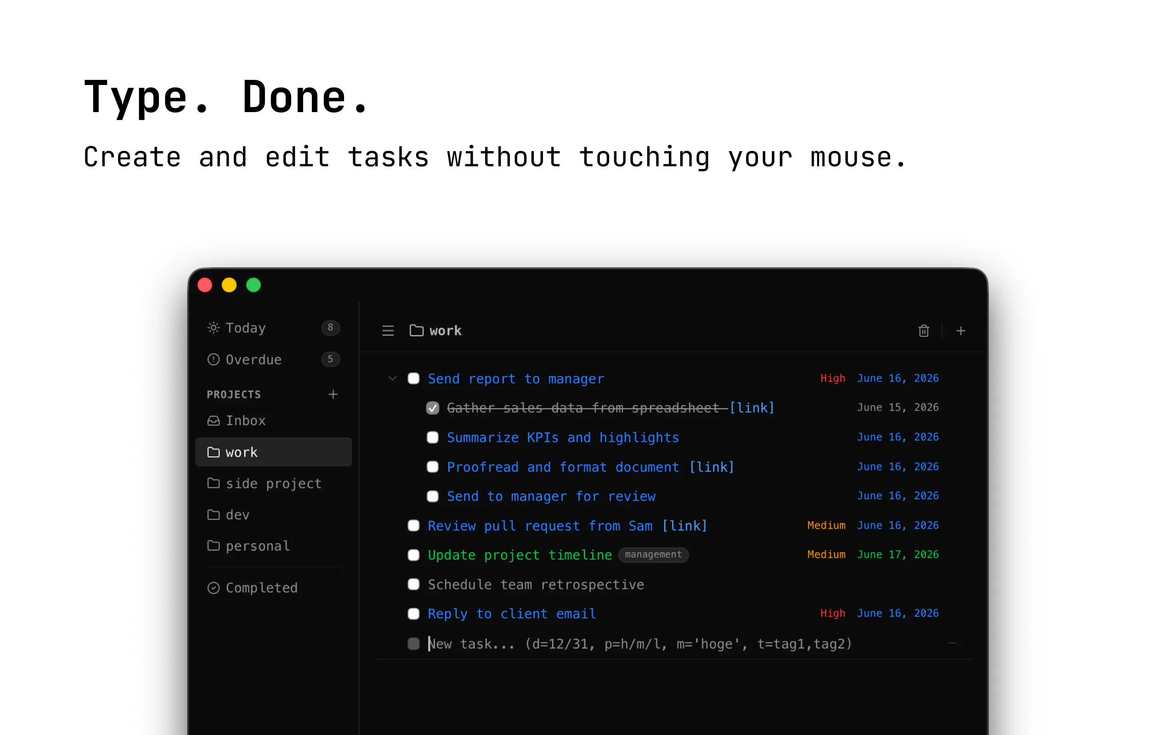Click the alert icon beside Overdue
The image size is (1176, 735).
[x=213, y=359]
